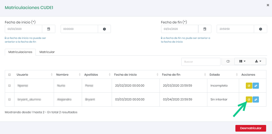The width and height of the screenshot is (272, 134).
Task: Open the columns list dropdown
Action: (x=242, y=62)
